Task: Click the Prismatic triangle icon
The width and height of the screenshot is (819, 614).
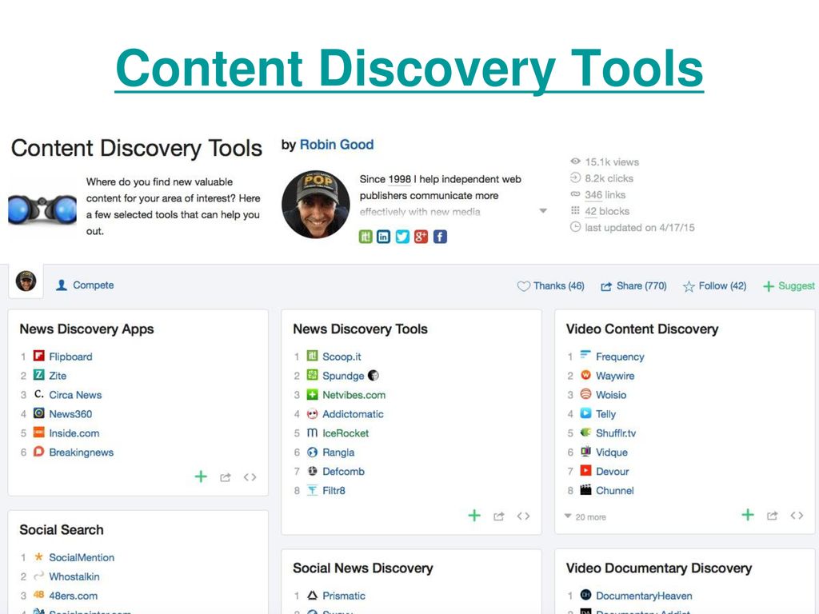Action: (x=313, y=595)
